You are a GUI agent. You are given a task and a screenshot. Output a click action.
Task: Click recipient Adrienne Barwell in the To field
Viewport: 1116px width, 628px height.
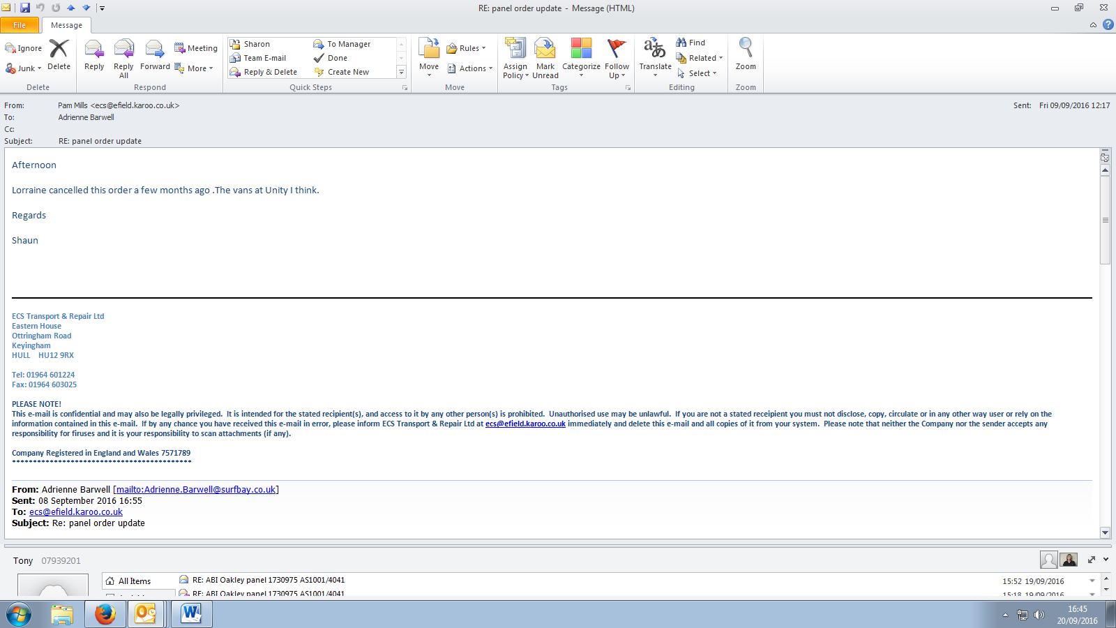tap(86, 117)
